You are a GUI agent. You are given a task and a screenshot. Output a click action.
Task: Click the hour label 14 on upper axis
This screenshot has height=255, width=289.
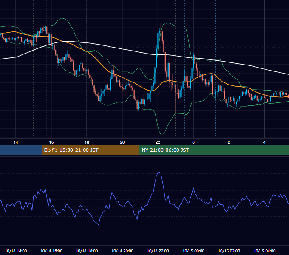coord(16,142)
